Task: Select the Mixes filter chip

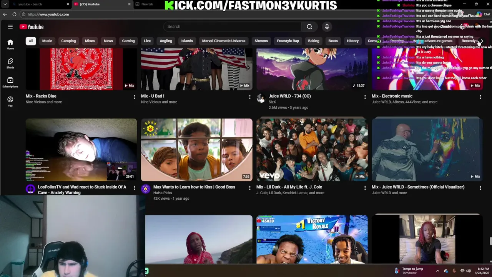Action: coord(90,41)
